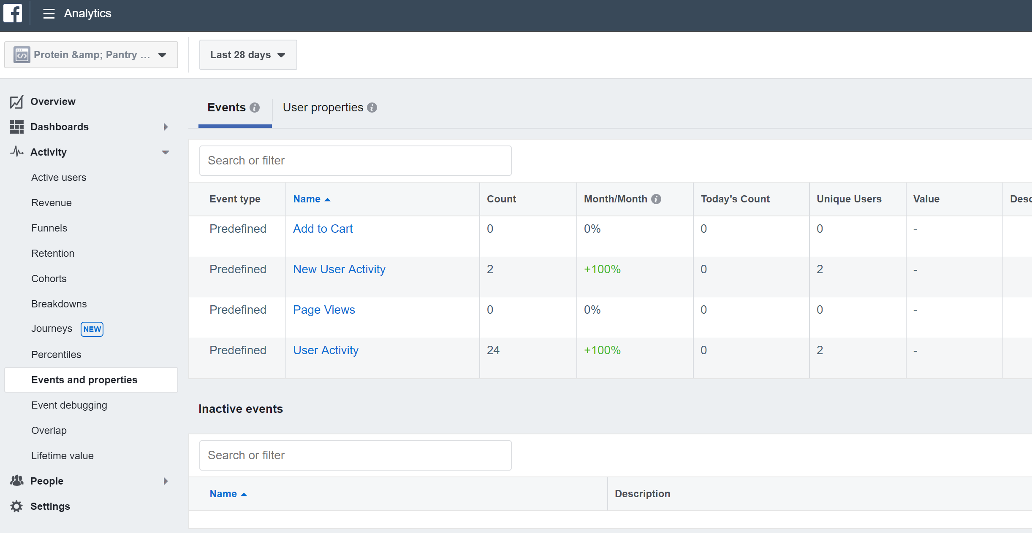Viewport: 1032px width, 533px height.
Task: Click the People group icon
Action: pos(16,481)
